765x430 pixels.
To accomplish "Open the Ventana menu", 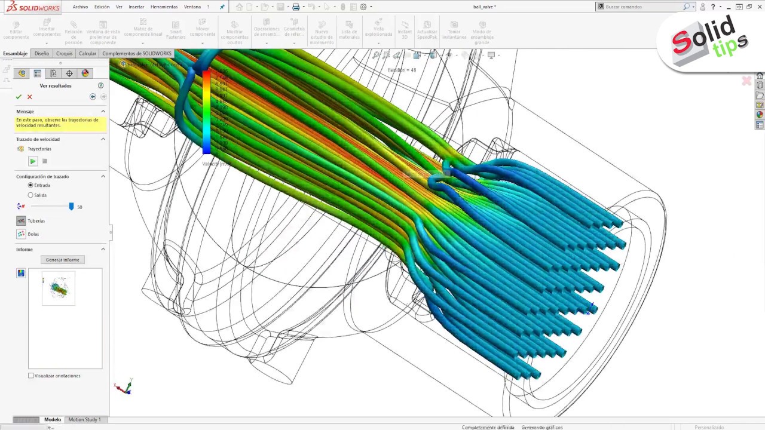I will [192, 7].
